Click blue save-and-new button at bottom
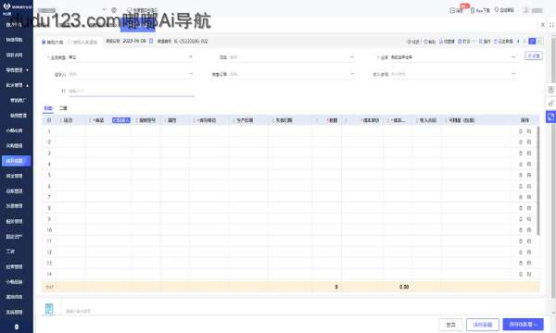Viewport: 556px width, 333px height. [x=523, y=324]
